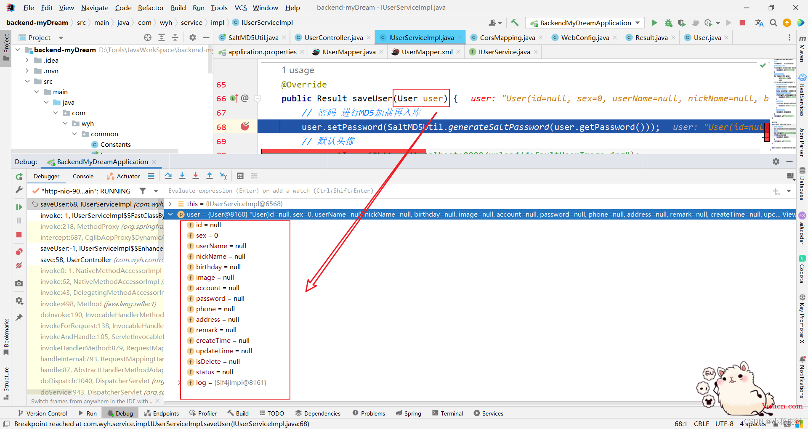The image size is (808, 429).
Task: Run BackendMyDreamApplication with the green play button
Action: [654, 23]
